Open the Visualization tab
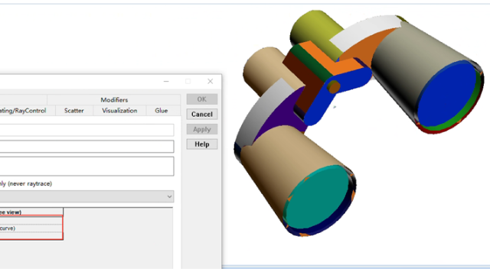 point(119,111)
